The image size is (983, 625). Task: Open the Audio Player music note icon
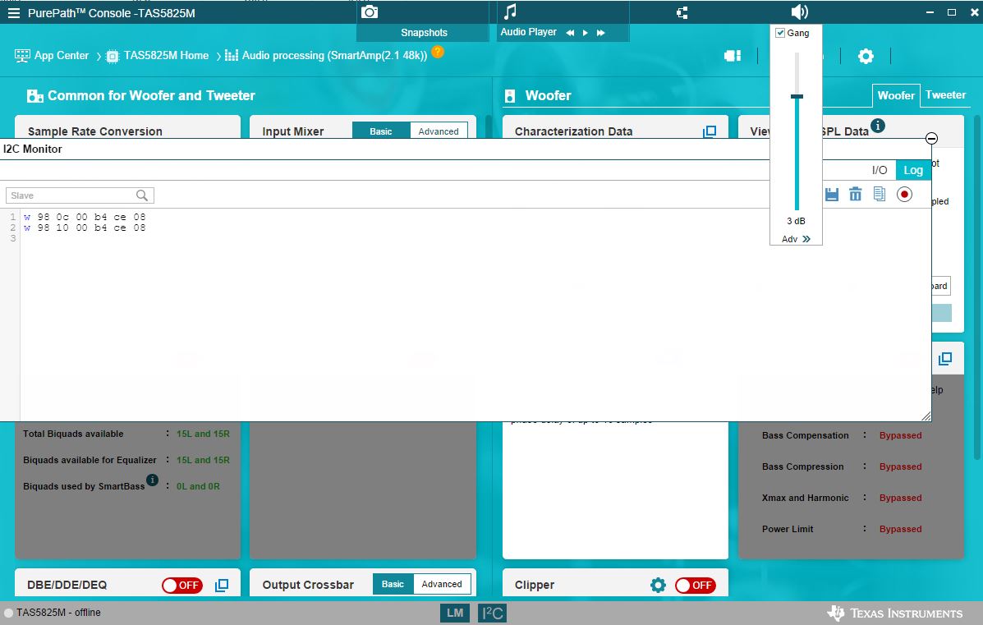510,11
